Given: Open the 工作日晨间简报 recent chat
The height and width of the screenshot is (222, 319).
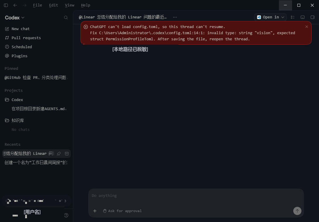Looking at the screenshot, I should [x=36, y=162].
